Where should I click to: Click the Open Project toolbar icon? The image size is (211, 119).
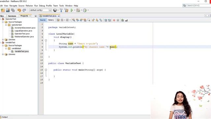click(8, 10)
